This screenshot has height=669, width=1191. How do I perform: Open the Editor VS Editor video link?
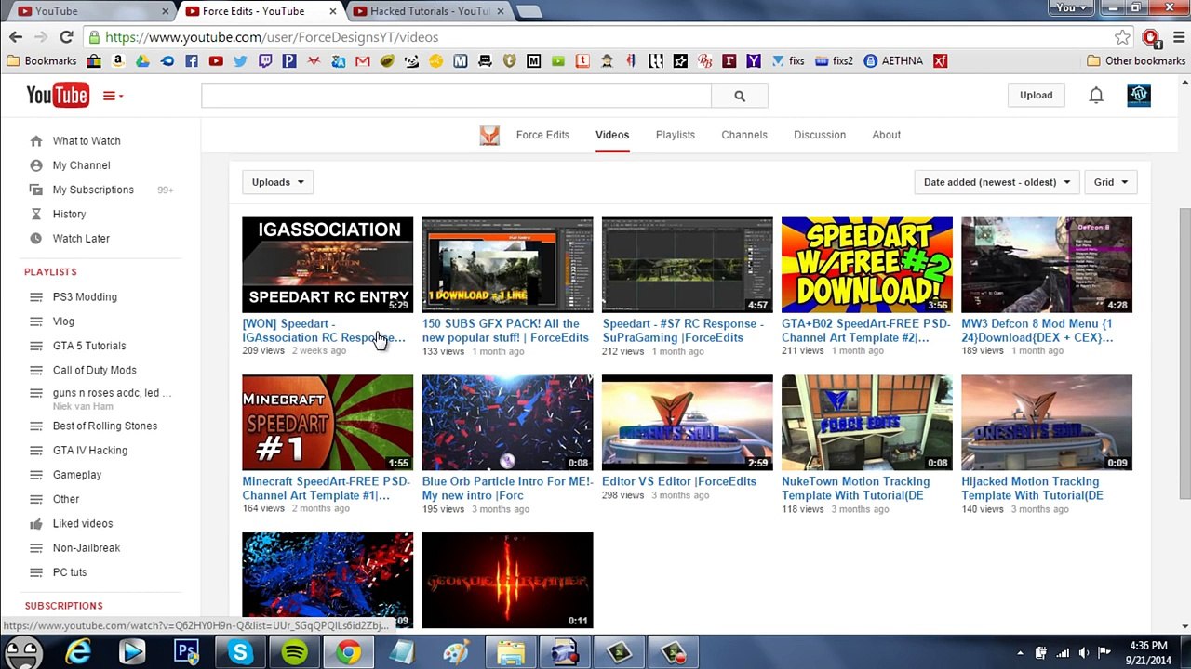(x=679, y=481)
